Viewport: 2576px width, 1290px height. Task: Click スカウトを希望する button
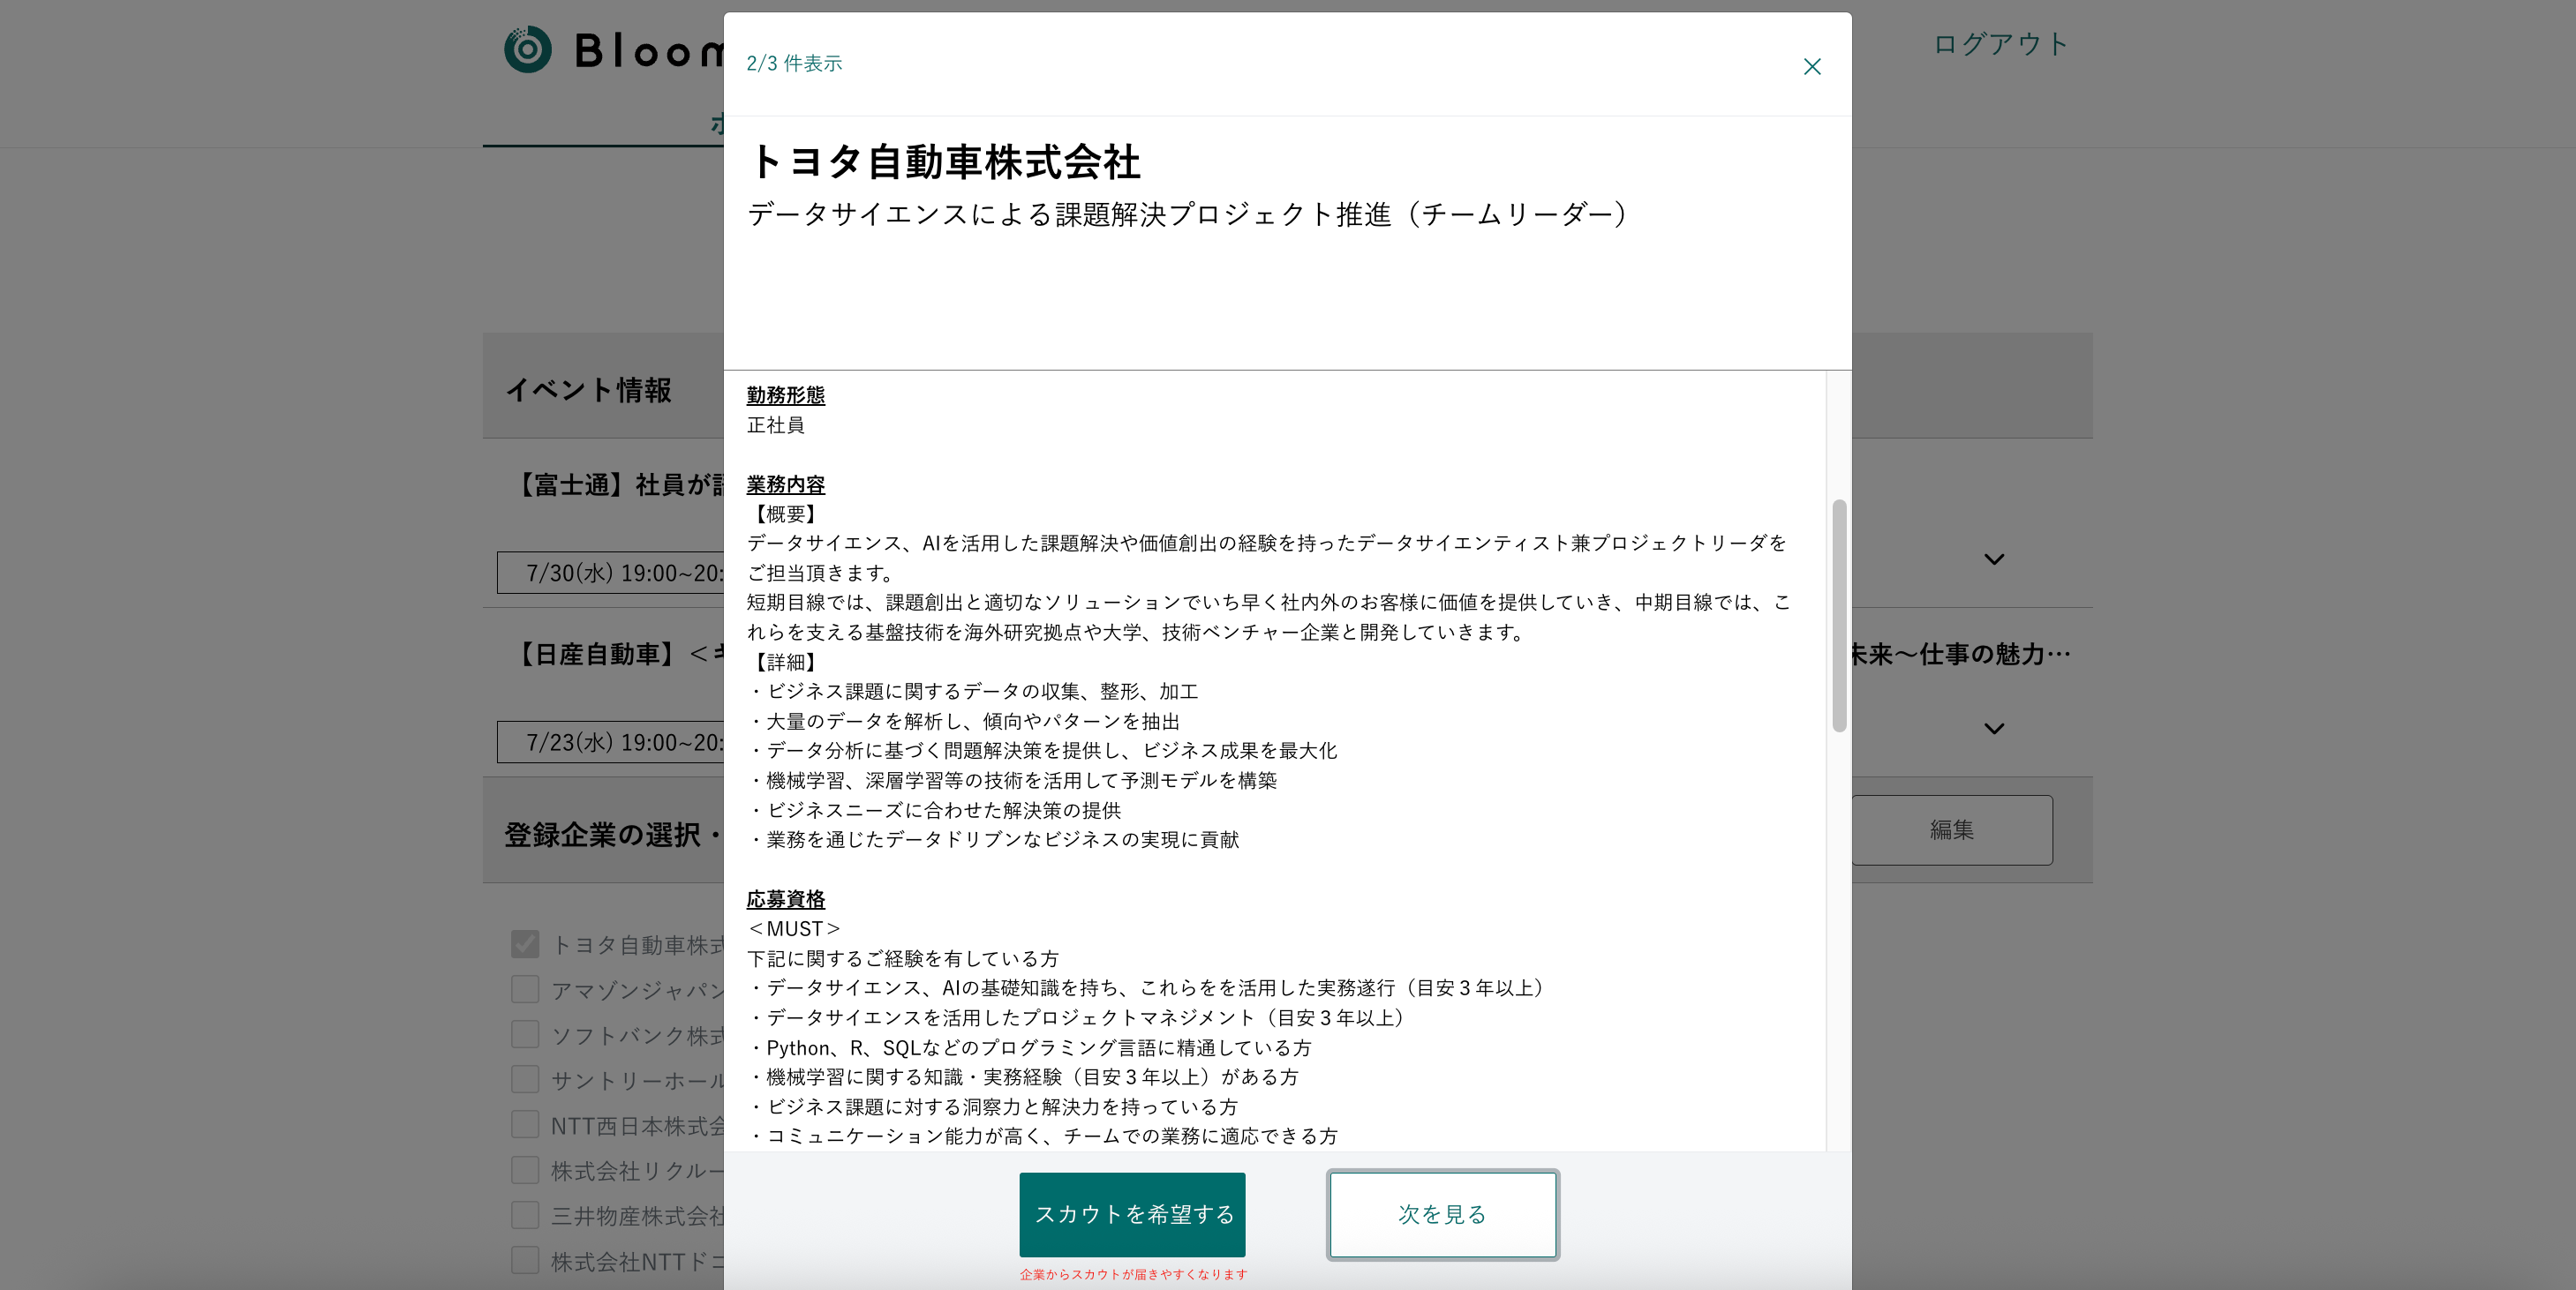[1132, 1214]
